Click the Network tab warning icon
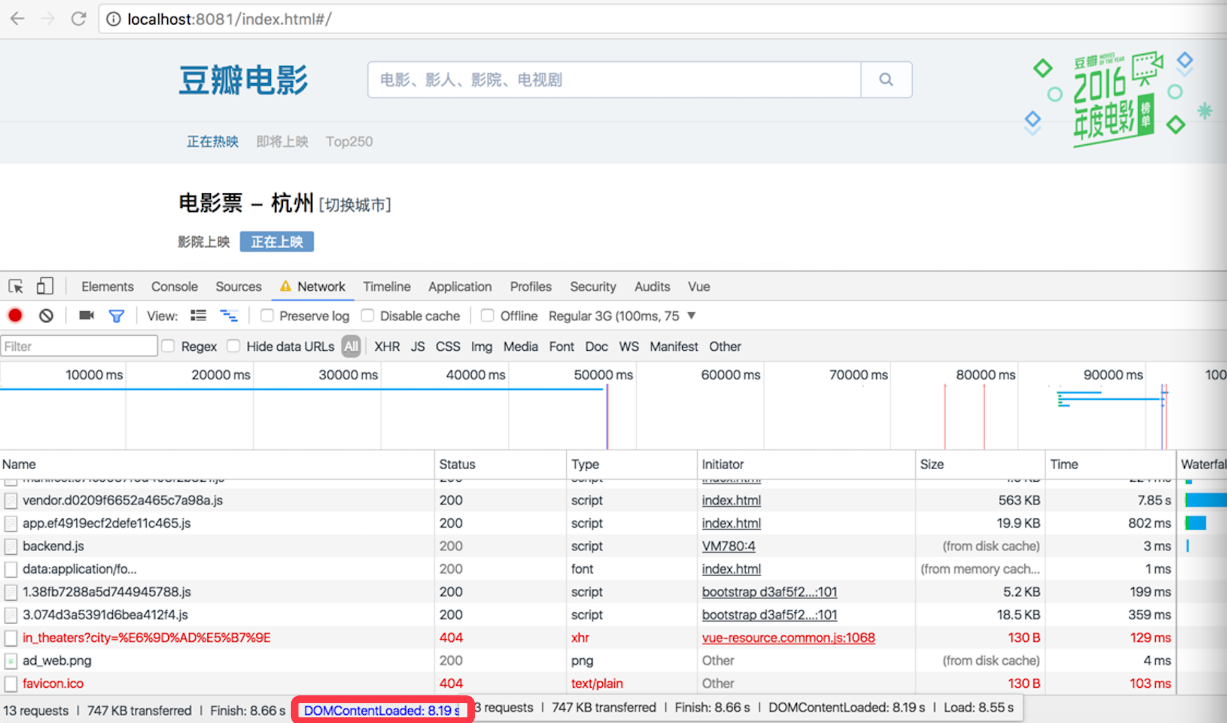 (285, 286)
